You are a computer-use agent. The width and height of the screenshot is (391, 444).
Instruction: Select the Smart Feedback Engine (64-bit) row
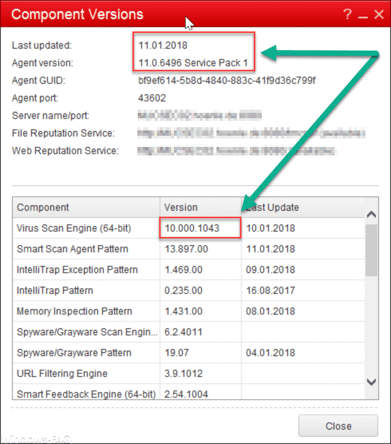pyautogui.click(x=189, y=392)
